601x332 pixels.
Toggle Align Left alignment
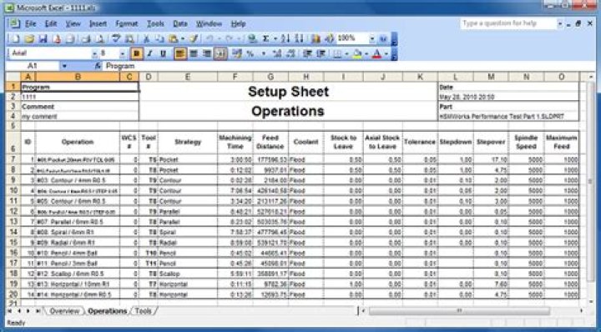pyautogui.click(x=180, y=53)
